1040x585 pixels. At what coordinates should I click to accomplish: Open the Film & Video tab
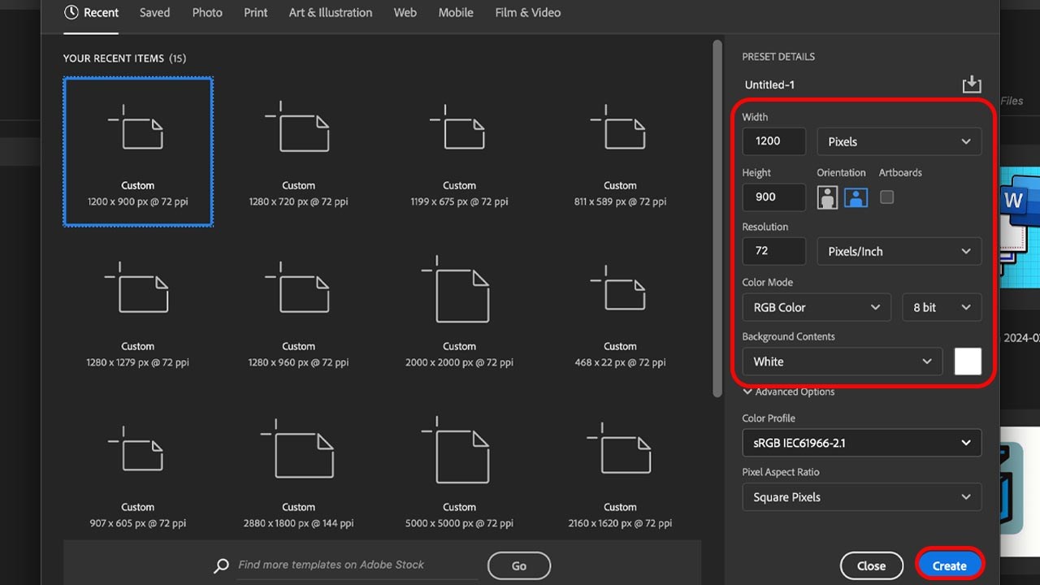tap(528, 13)
